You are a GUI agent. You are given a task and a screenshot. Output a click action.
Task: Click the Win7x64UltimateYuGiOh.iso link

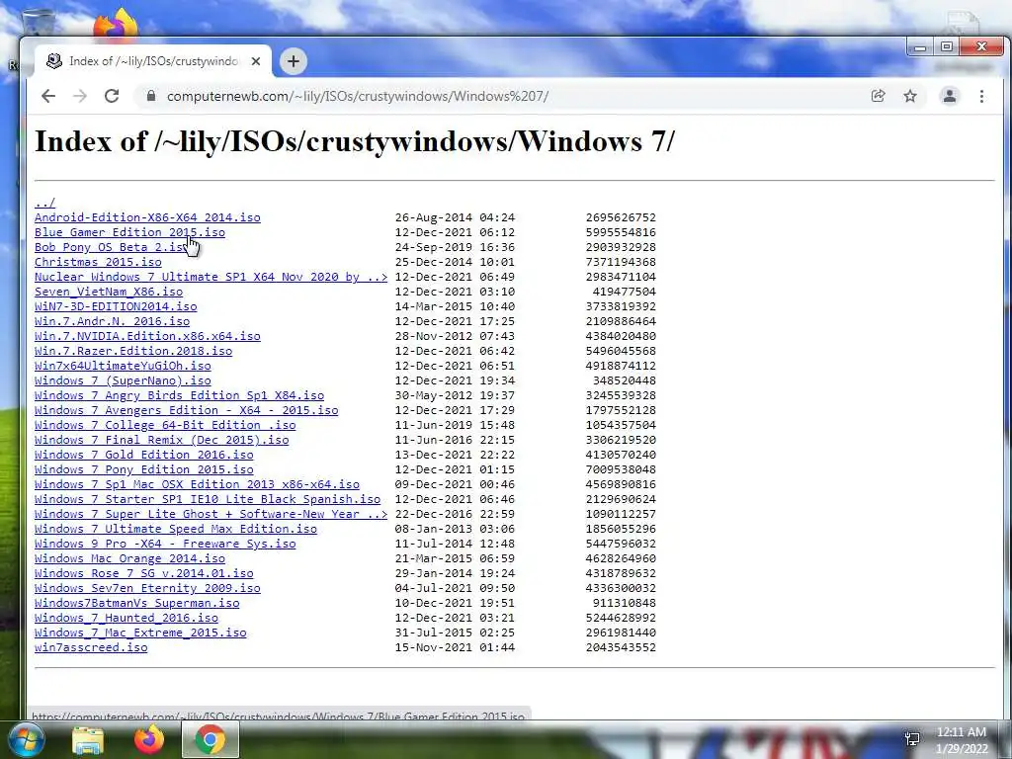click(123, 366)
